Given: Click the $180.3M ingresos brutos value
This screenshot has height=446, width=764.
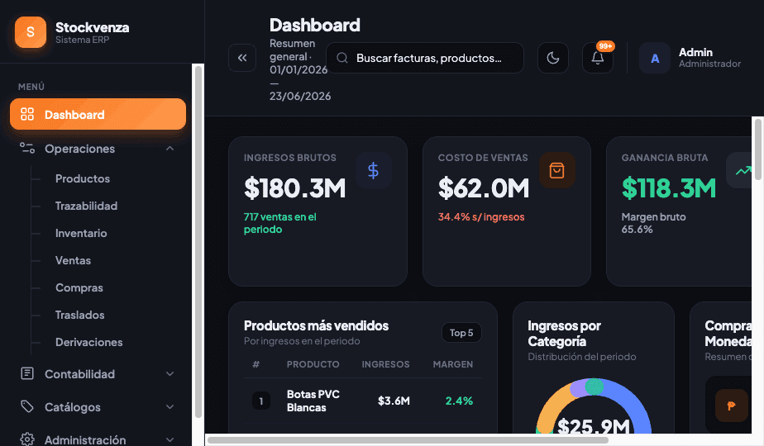Looking at the screenshot, I should 295,188.
